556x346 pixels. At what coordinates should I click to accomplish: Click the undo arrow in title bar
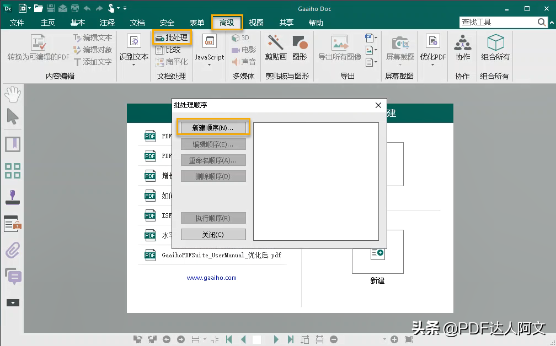(87, 8)
